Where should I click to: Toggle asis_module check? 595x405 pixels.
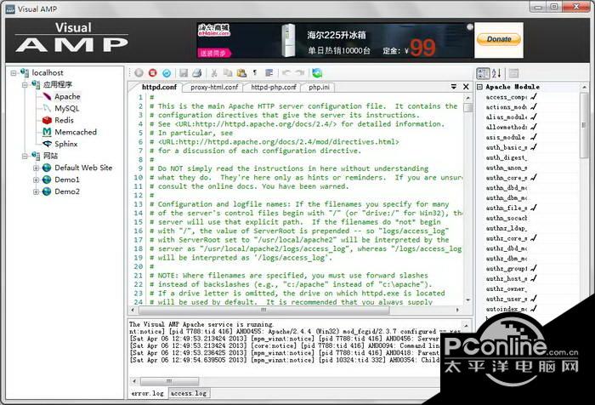point(534,137)
